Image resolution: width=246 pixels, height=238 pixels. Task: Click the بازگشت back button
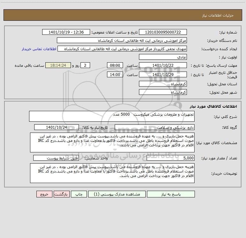tap(61, 194)
